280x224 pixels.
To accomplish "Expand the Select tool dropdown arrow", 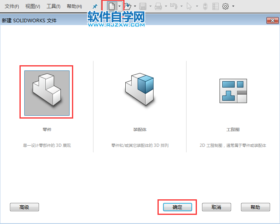I will coord(197,6).
